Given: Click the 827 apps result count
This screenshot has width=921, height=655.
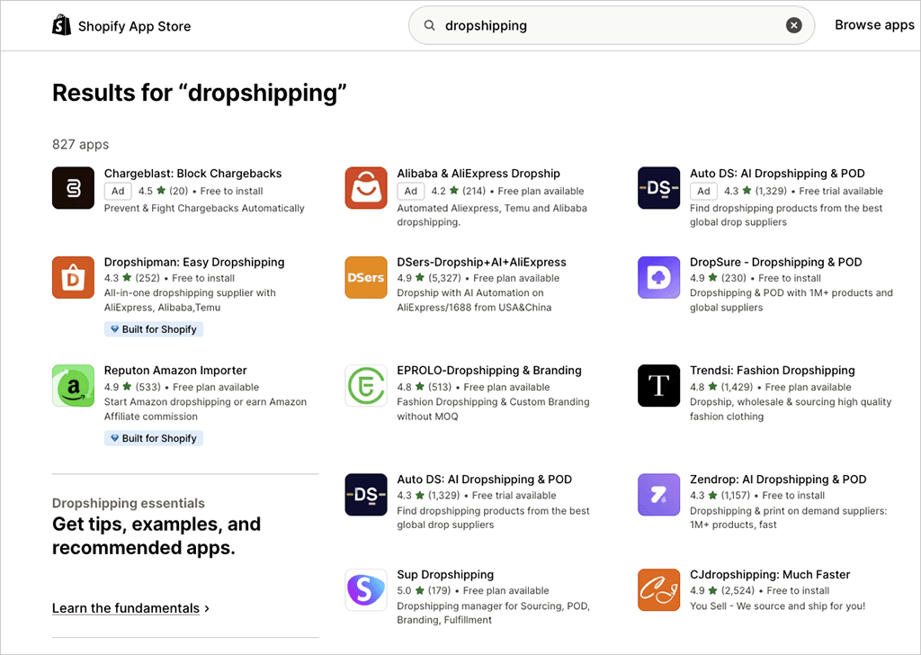Looking at the screenshot, I should (80, 145).
